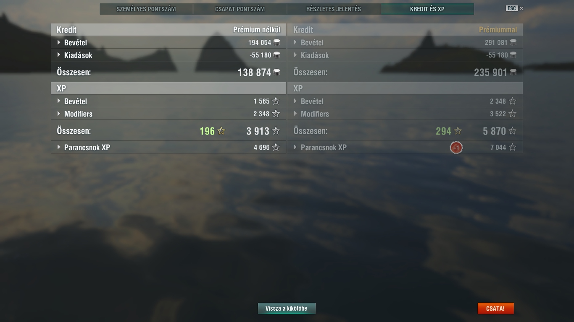Click the star beside green 294 premium XP
The image size is (574, 322).
pyautogui.click(x=458, y=131)
